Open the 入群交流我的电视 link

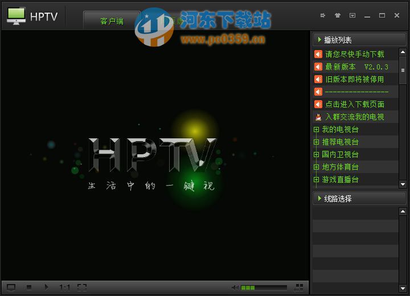pos(355,117)
